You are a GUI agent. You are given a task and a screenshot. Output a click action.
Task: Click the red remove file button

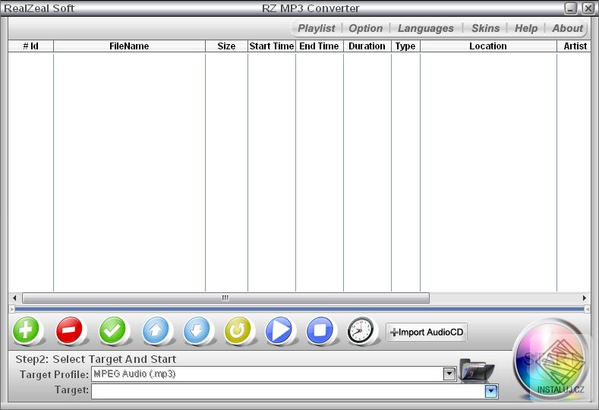(x=69, y=330)
